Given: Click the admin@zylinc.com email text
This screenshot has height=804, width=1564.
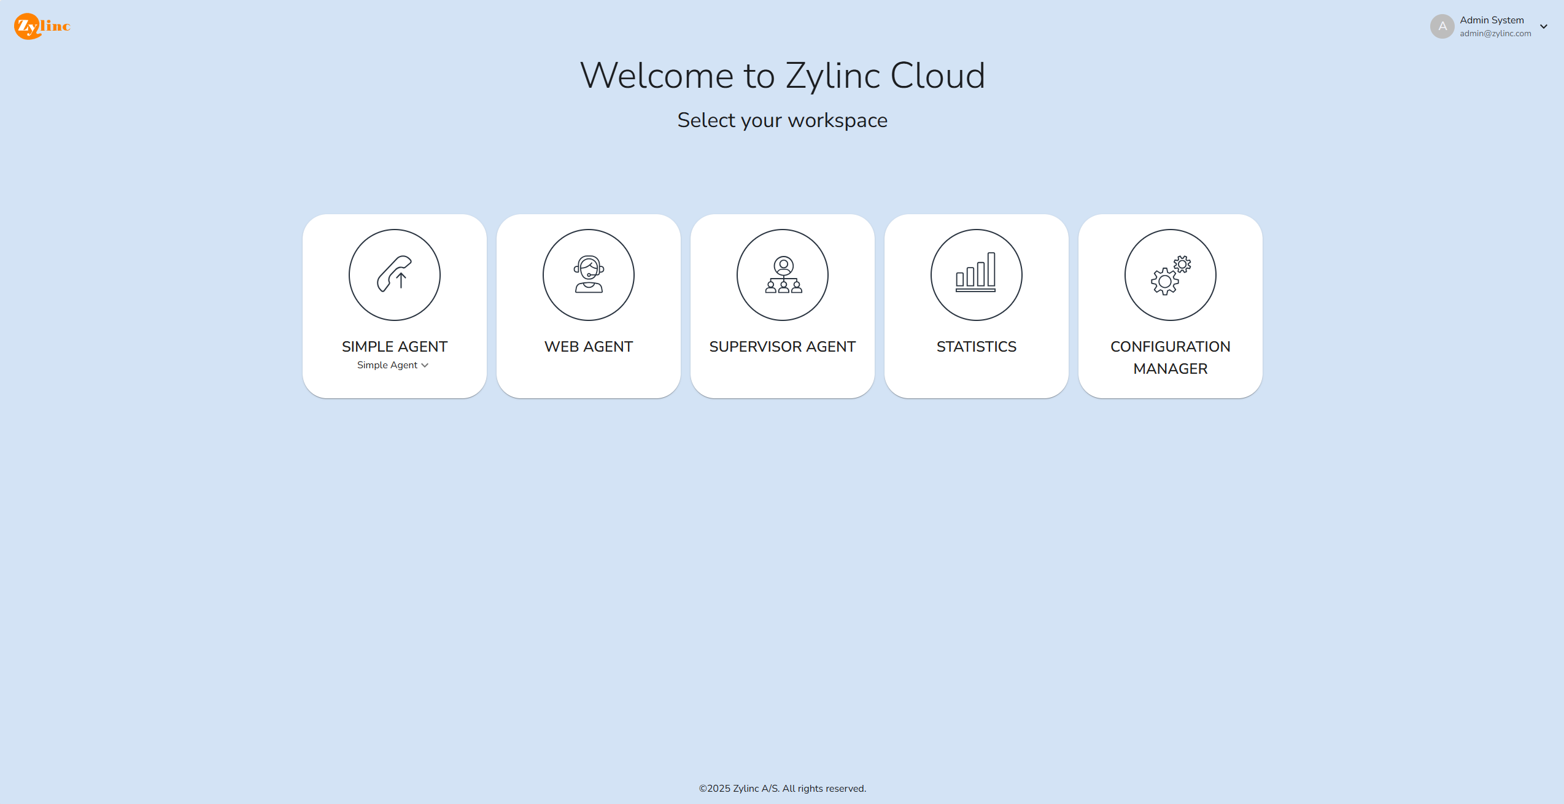Looking at the screenshot, I should pyautogui.click(x=1495, y=34).
